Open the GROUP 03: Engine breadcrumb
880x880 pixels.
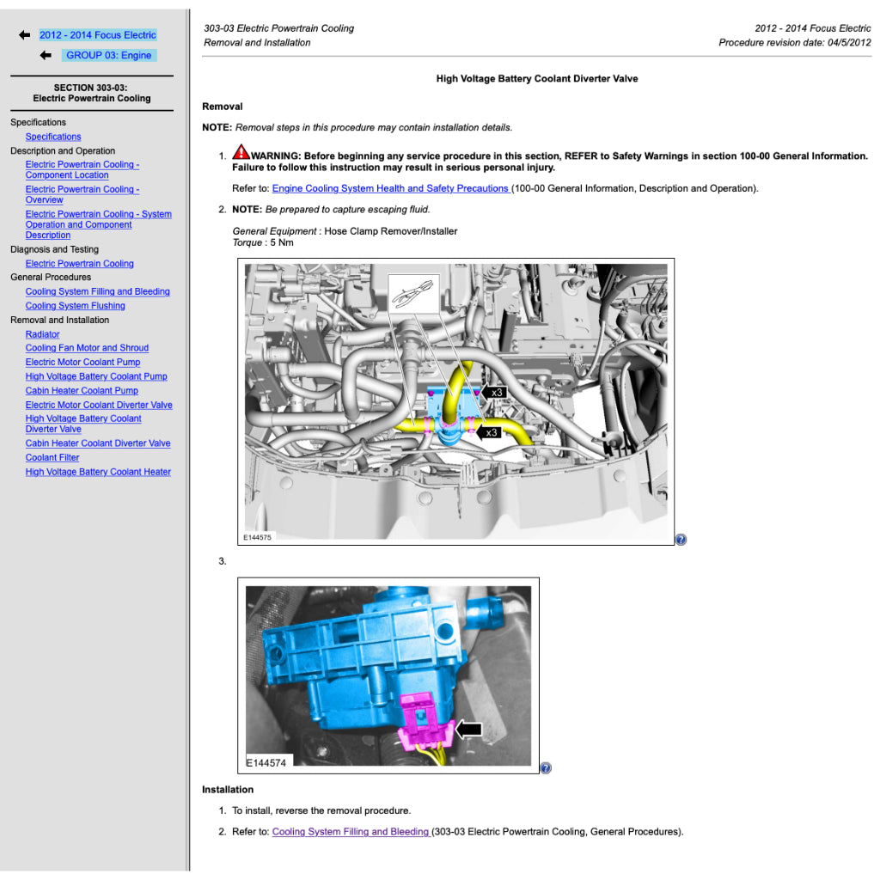pyautogui.click(x=108, y=55)
